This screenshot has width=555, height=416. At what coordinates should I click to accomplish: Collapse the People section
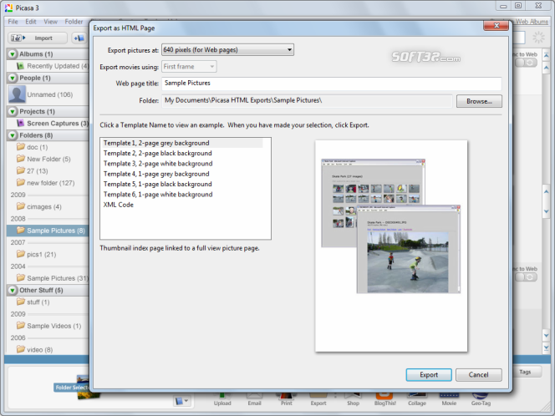pyautogui.click(x=13, y=78)
